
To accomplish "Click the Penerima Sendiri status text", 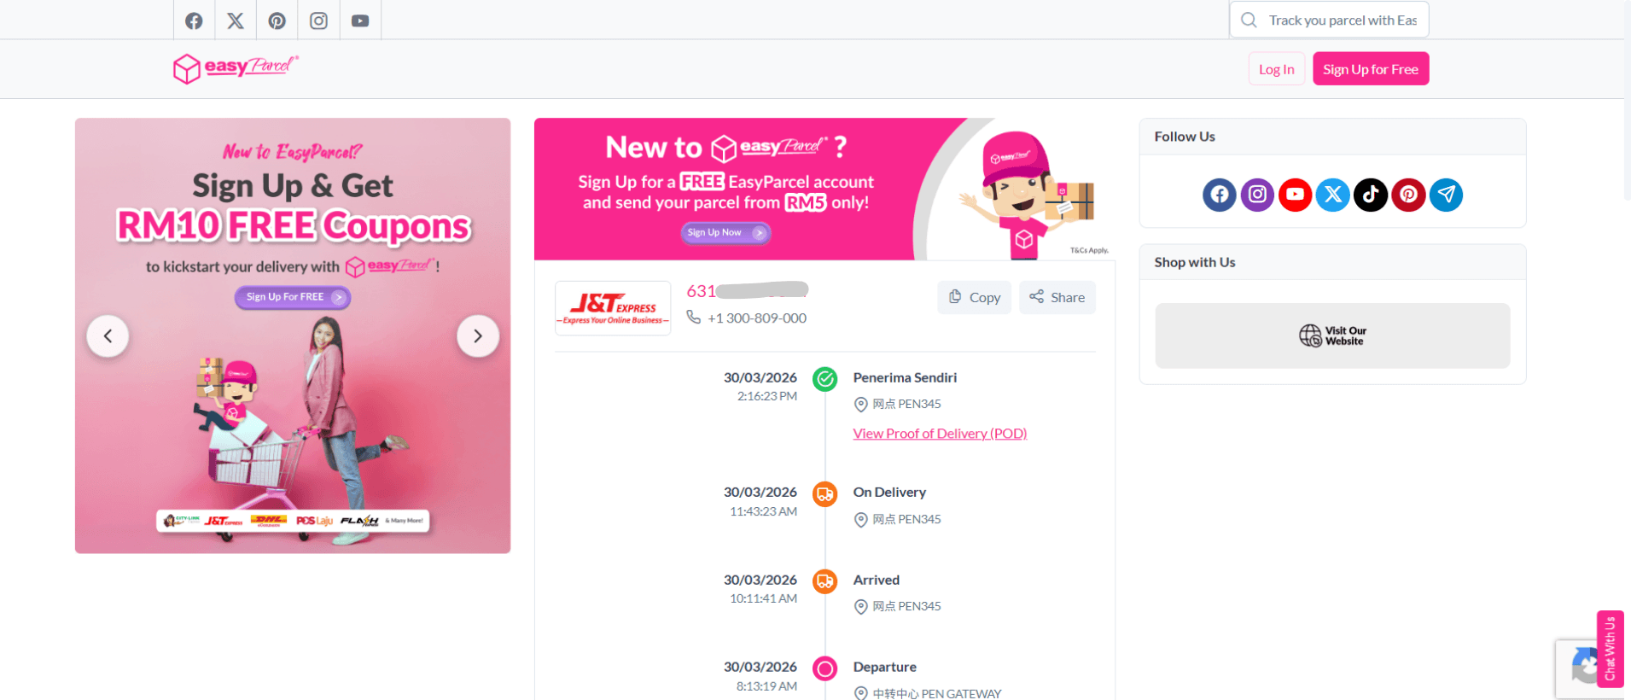I will pos(905,377).
